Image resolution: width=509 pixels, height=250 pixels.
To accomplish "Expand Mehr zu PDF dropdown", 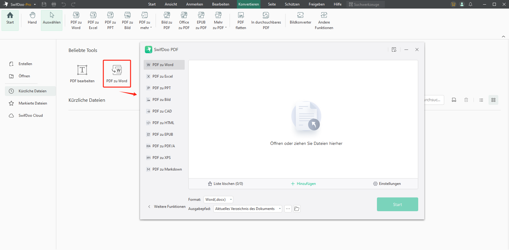I will point(219,20).
